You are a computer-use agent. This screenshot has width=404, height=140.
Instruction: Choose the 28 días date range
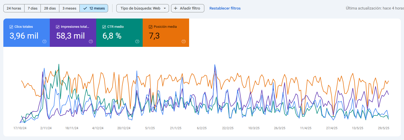50,8
